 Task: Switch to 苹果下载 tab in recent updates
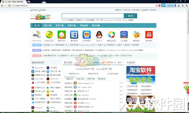pyautogui.click(x=91, y=79)
